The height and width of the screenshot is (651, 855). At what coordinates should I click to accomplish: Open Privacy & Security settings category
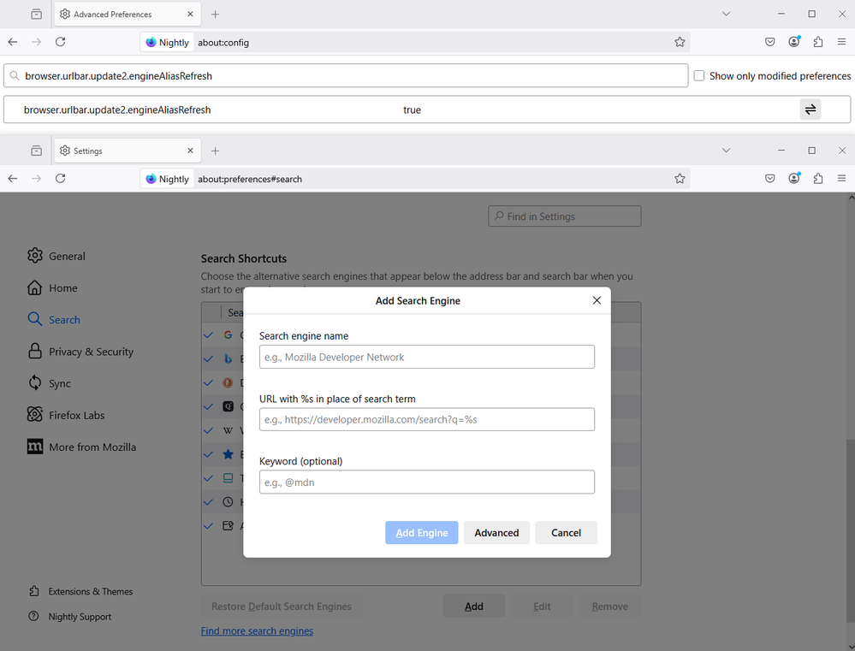[91, 352]
